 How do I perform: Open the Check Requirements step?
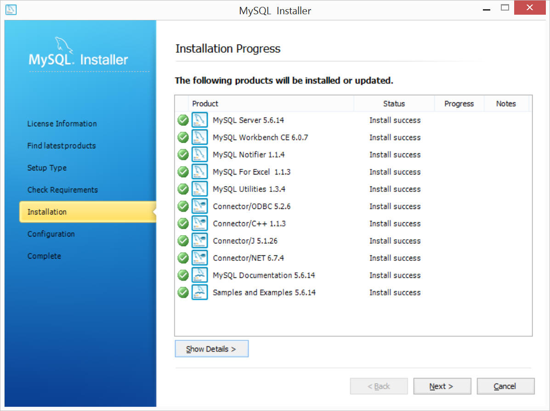62,190
